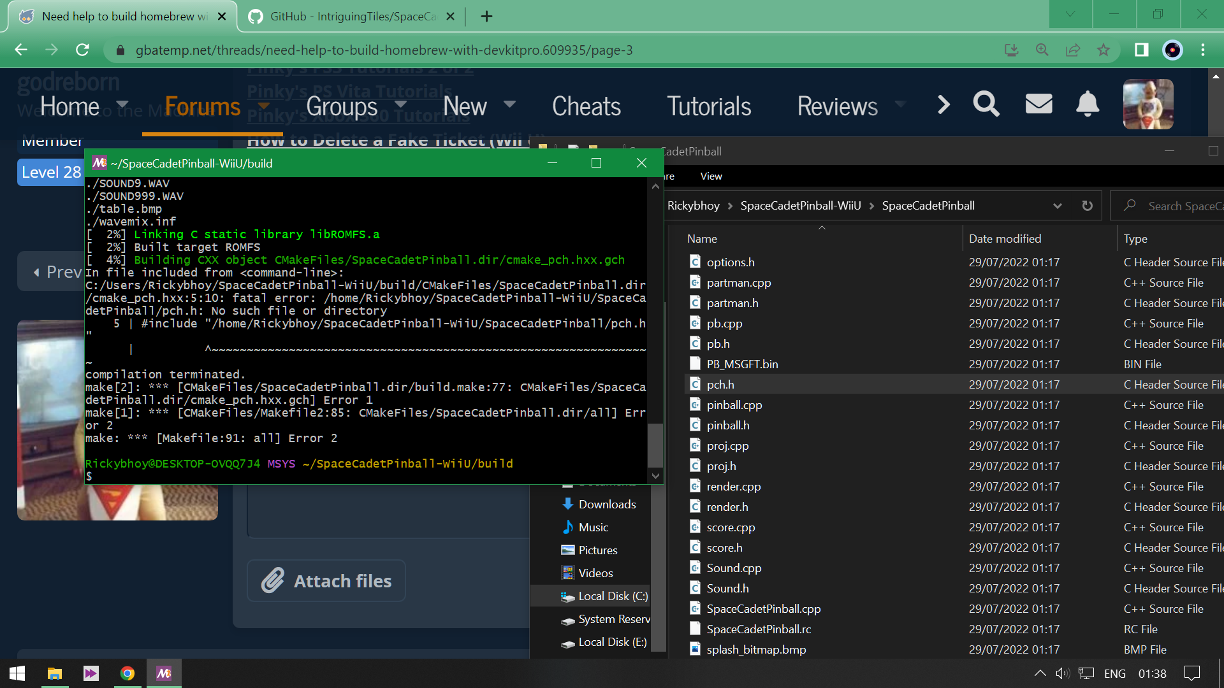Click the address bar URL

point(384,50)
